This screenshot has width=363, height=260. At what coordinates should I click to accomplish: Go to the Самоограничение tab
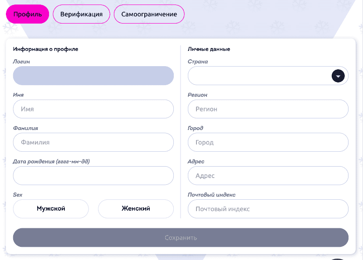pyautogui.click(x=149, y=14)
